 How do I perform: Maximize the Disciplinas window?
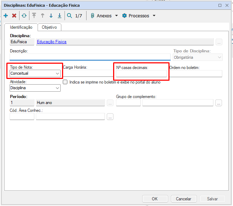(220, 5)
